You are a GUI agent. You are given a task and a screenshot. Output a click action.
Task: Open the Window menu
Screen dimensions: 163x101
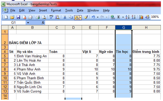tap(93, 10)
